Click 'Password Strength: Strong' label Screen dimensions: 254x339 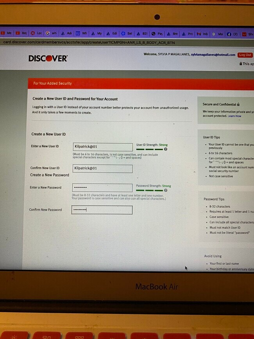coord(153,186)
